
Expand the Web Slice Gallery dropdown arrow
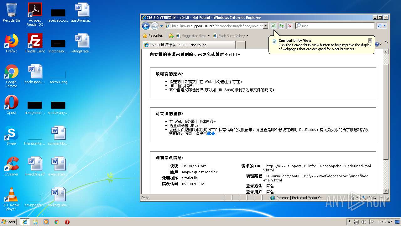[x=247, y=36]
